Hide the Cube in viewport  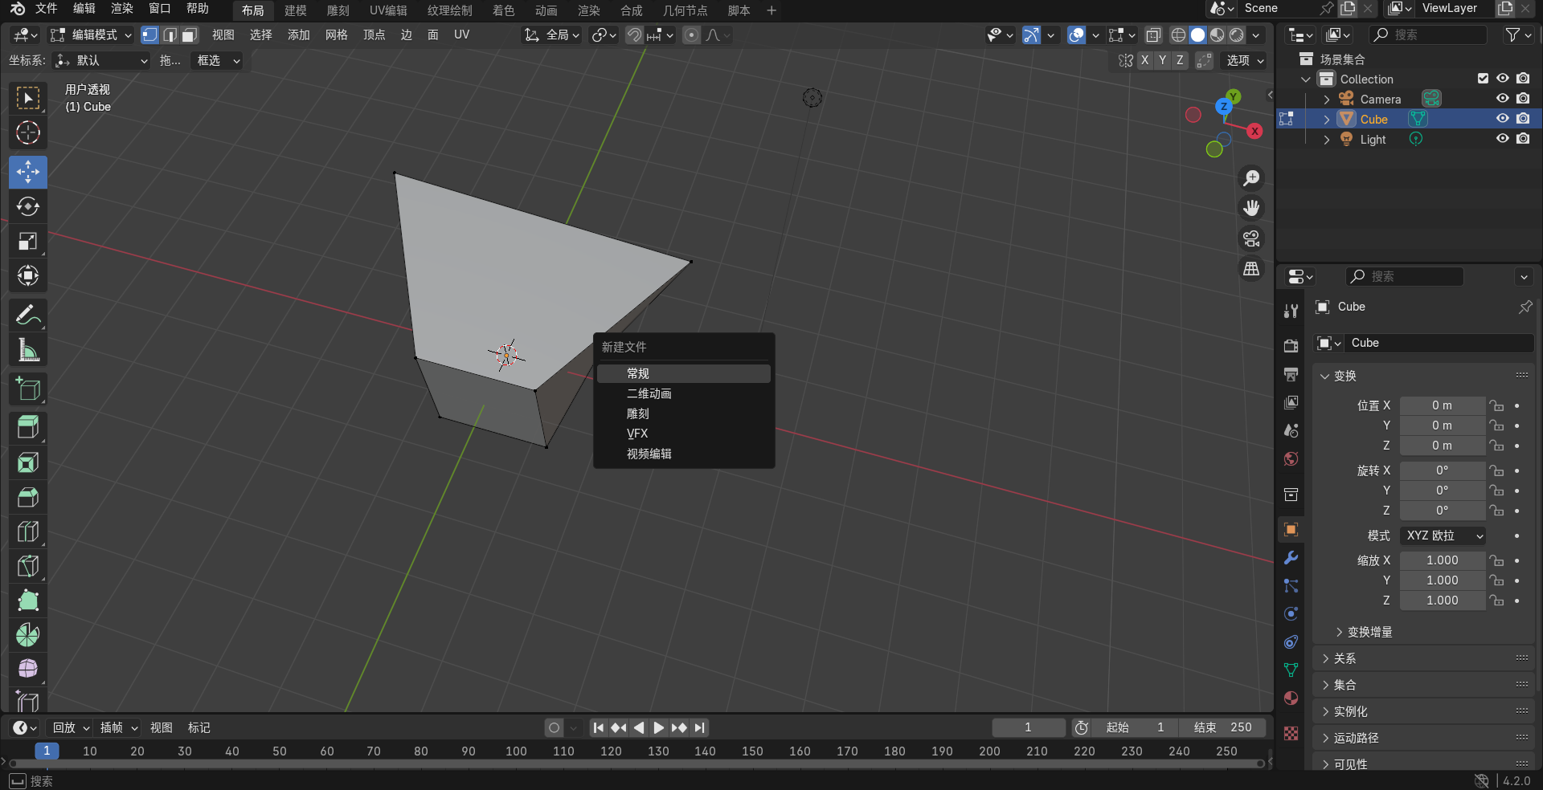pyautogui.click(x=1502, y=119)
